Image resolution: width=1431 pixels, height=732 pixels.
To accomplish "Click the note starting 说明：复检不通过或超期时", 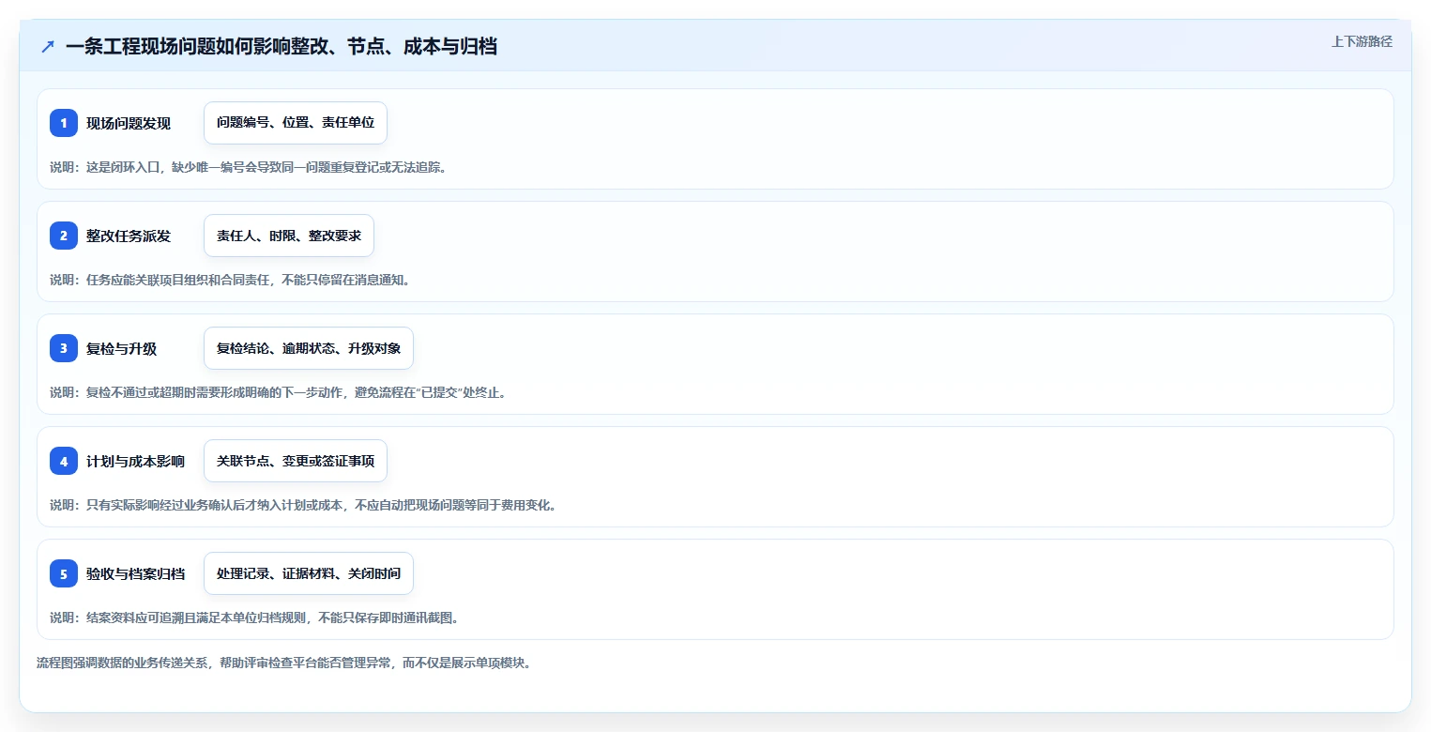I will pos(280,392).
